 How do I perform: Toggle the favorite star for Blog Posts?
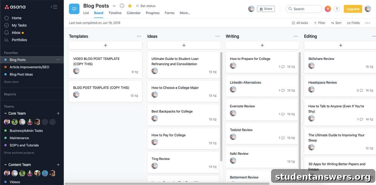point(130,6)
